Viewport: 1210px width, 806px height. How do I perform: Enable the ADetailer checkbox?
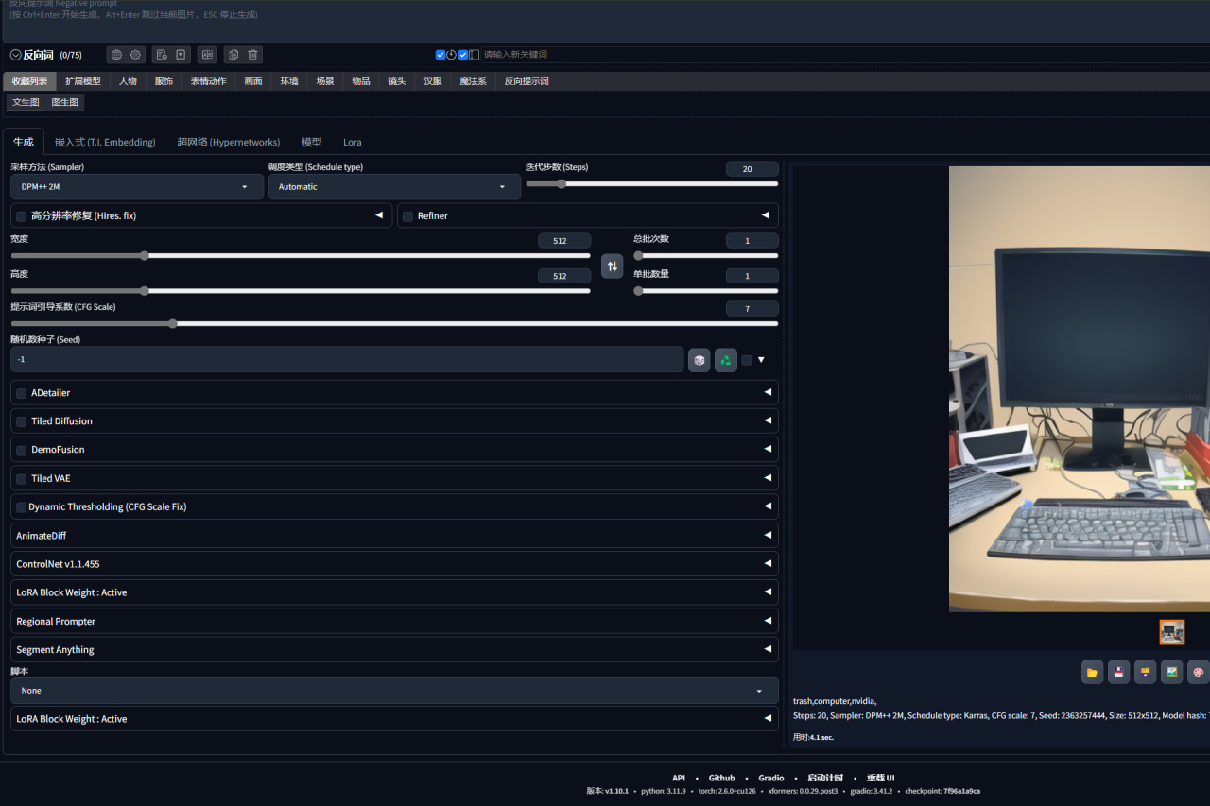[22, 393]
